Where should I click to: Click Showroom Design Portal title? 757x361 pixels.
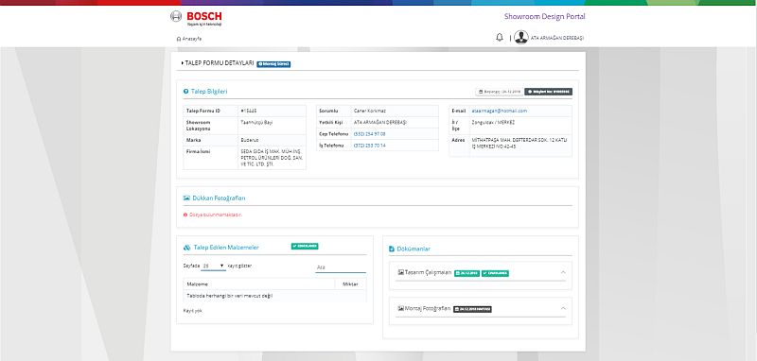545,16
